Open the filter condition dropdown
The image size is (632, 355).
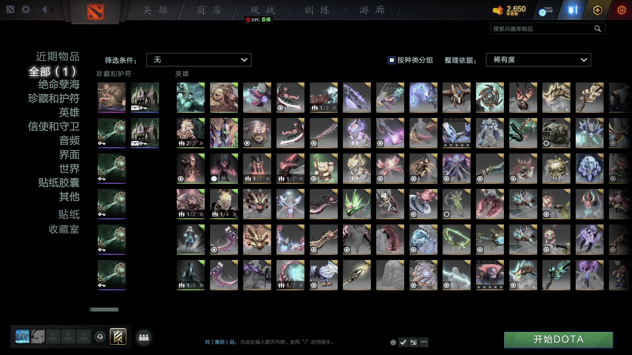pos(199,60)
